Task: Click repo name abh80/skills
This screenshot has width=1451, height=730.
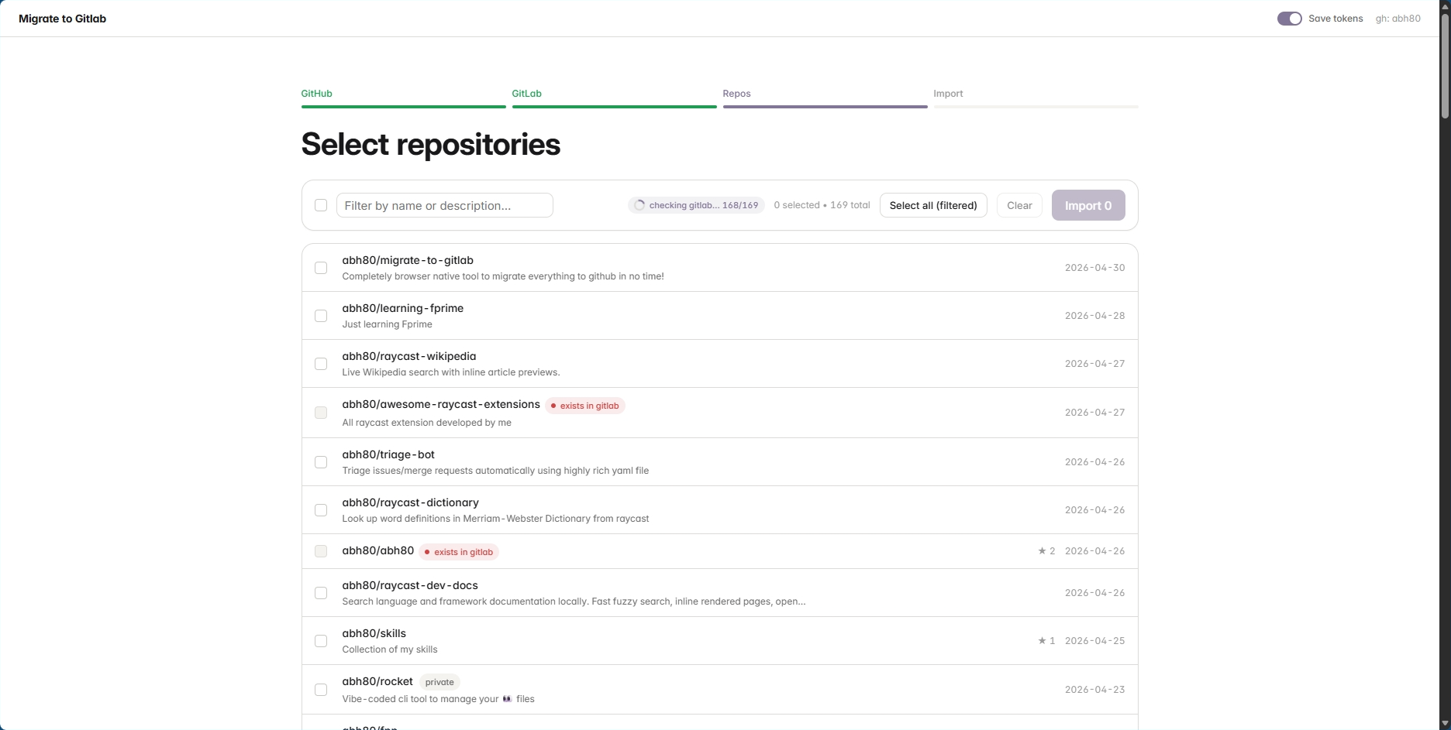Action: coord(374,633)
